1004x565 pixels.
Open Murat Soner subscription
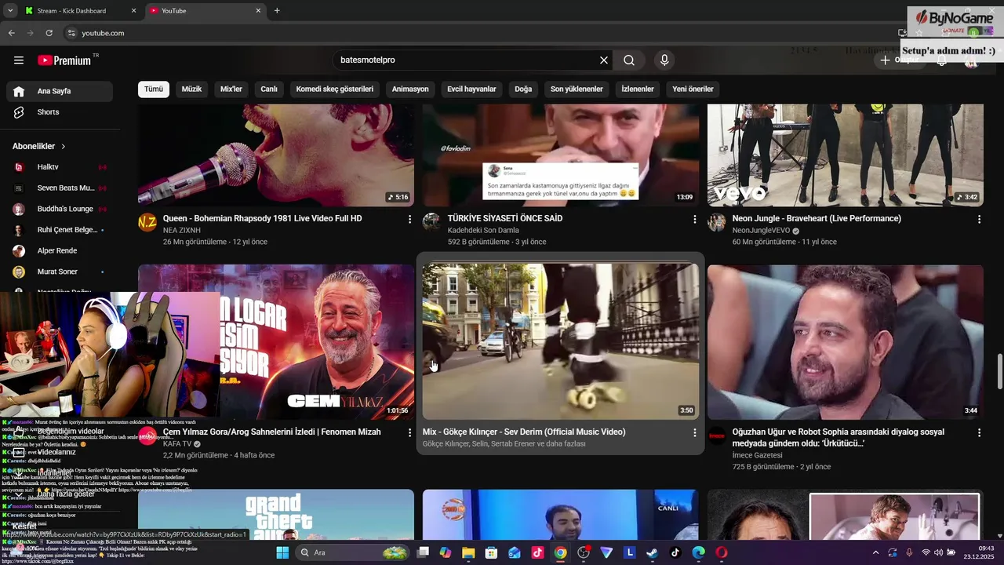(x=60, y=272)
